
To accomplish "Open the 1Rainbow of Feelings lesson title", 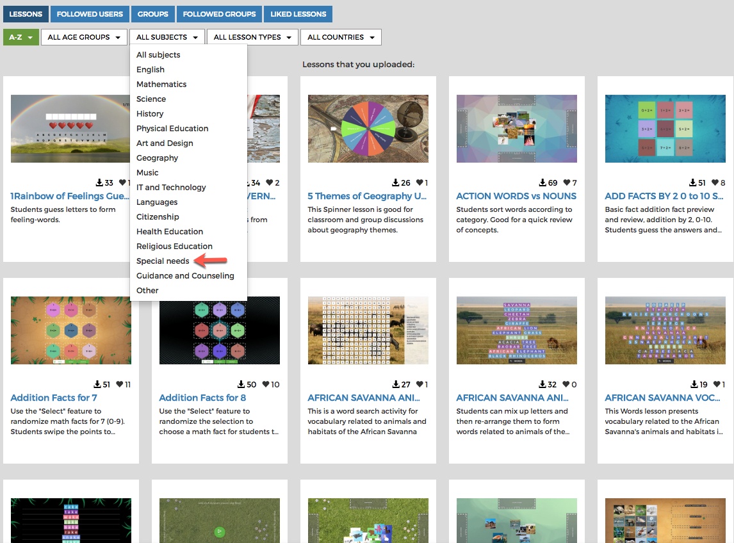I will coord(70,196).
